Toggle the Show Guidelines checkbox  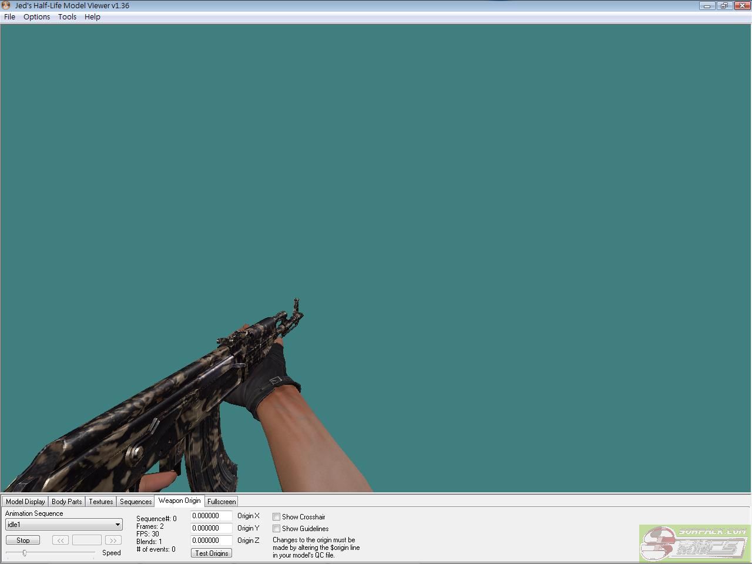[276, 529]
